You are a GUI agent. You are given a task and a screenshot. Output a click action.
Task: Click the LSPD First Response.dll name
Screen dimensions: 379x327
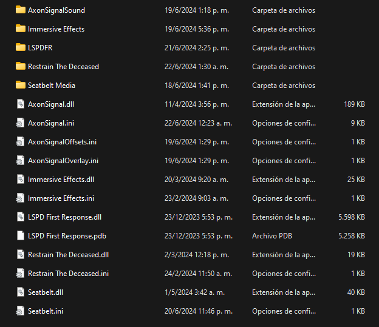pyautogui.click(x=64, y=217)
